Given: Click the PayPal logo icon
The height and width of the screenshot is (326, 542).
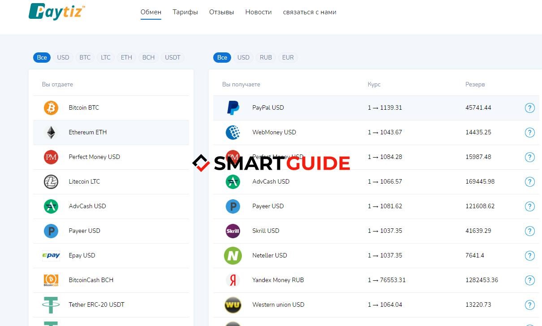Looking at the screenshot, I should click(x=233, y=108).
